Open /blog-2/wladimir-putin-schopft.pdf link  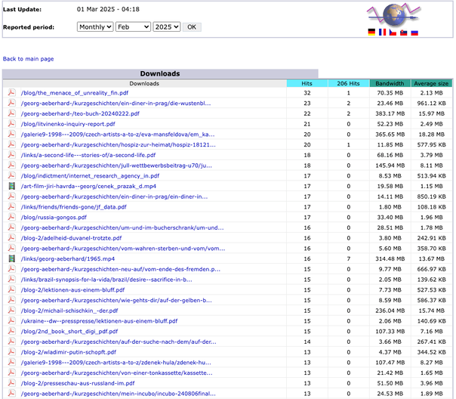[x=69, y=352]
